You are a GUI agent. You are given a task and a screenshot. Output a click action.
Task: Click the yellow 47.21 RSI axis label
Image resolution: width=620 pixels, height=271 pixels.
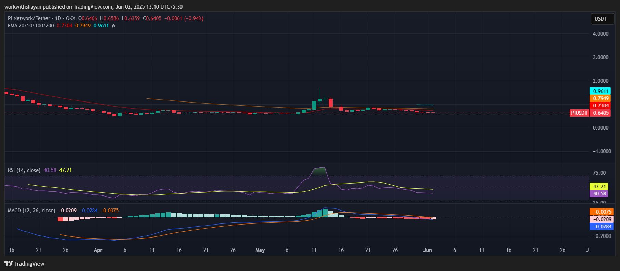click(599, 187)
